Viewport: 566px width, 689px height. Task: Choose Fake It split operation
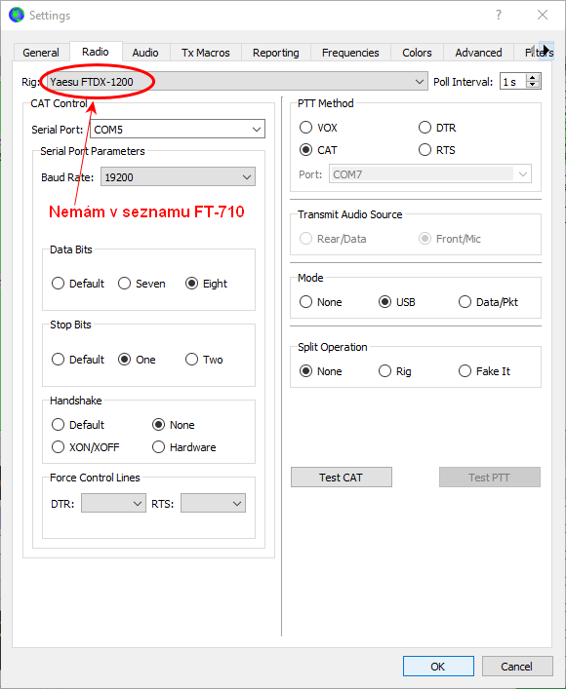tap(465, 371)
